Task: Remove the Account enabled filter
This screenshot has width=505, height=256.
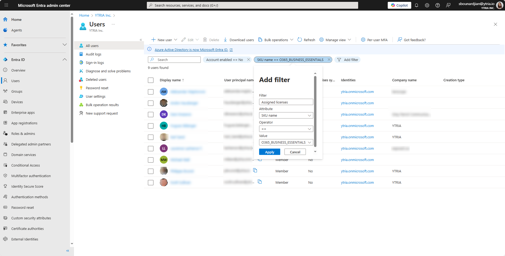Action: click(249, 60)
